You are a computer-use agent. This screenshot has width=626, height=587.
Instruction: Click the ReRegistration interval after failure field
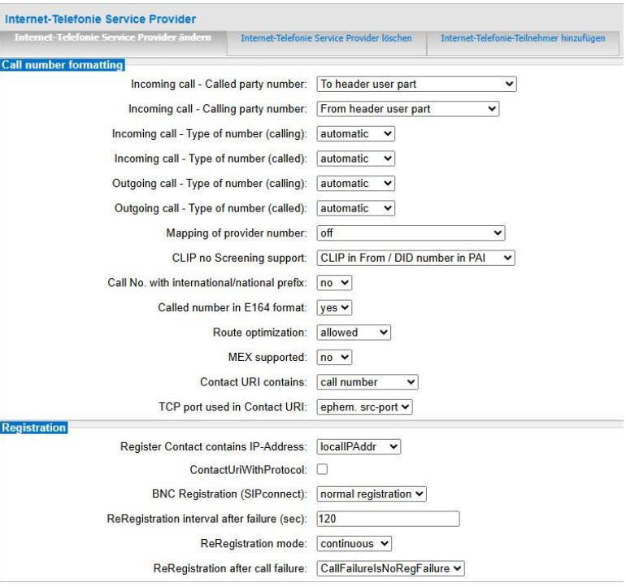click(387, 519)
